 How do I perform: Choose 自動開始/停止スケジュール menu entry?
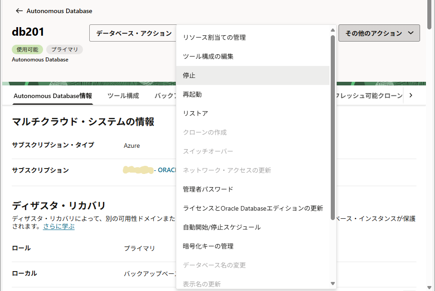click(253, 227)
